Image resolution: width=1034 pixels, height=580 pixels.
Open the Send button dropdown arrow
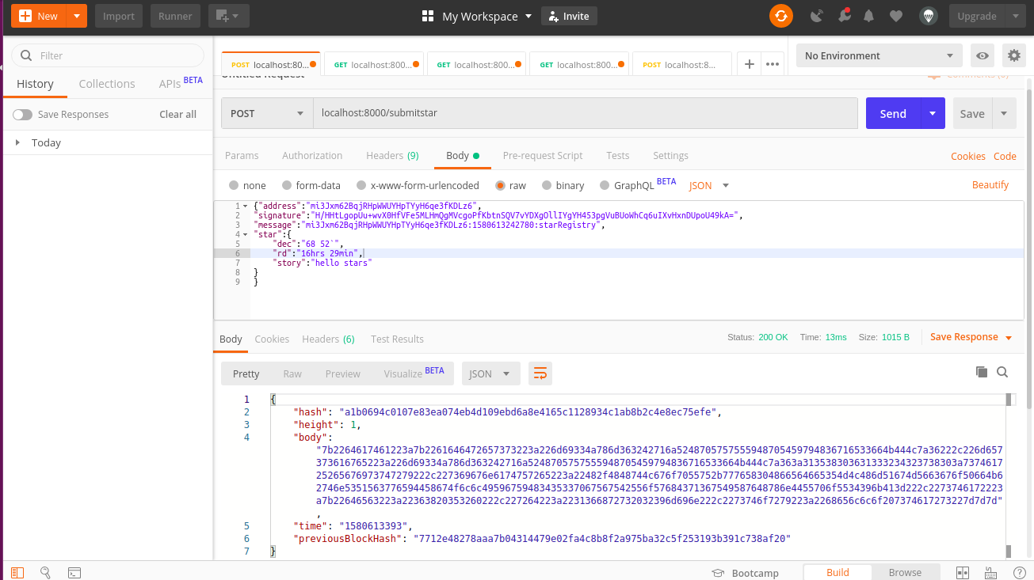point(933,113)
